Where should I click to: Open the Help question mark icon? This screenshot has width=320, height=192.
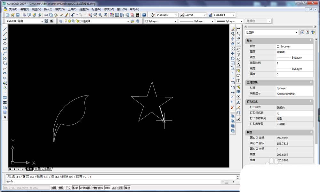(144, 15)
